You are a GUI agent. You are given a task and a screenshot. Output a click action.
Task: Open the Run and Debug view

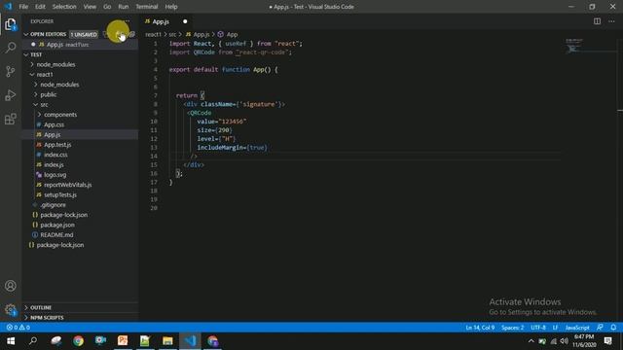pyautogui.click(x=11, y=95)
